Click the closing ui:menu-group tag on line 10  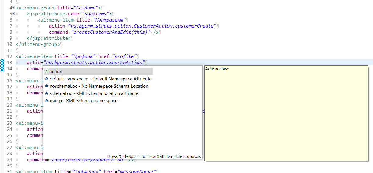[x=38, y=44]
